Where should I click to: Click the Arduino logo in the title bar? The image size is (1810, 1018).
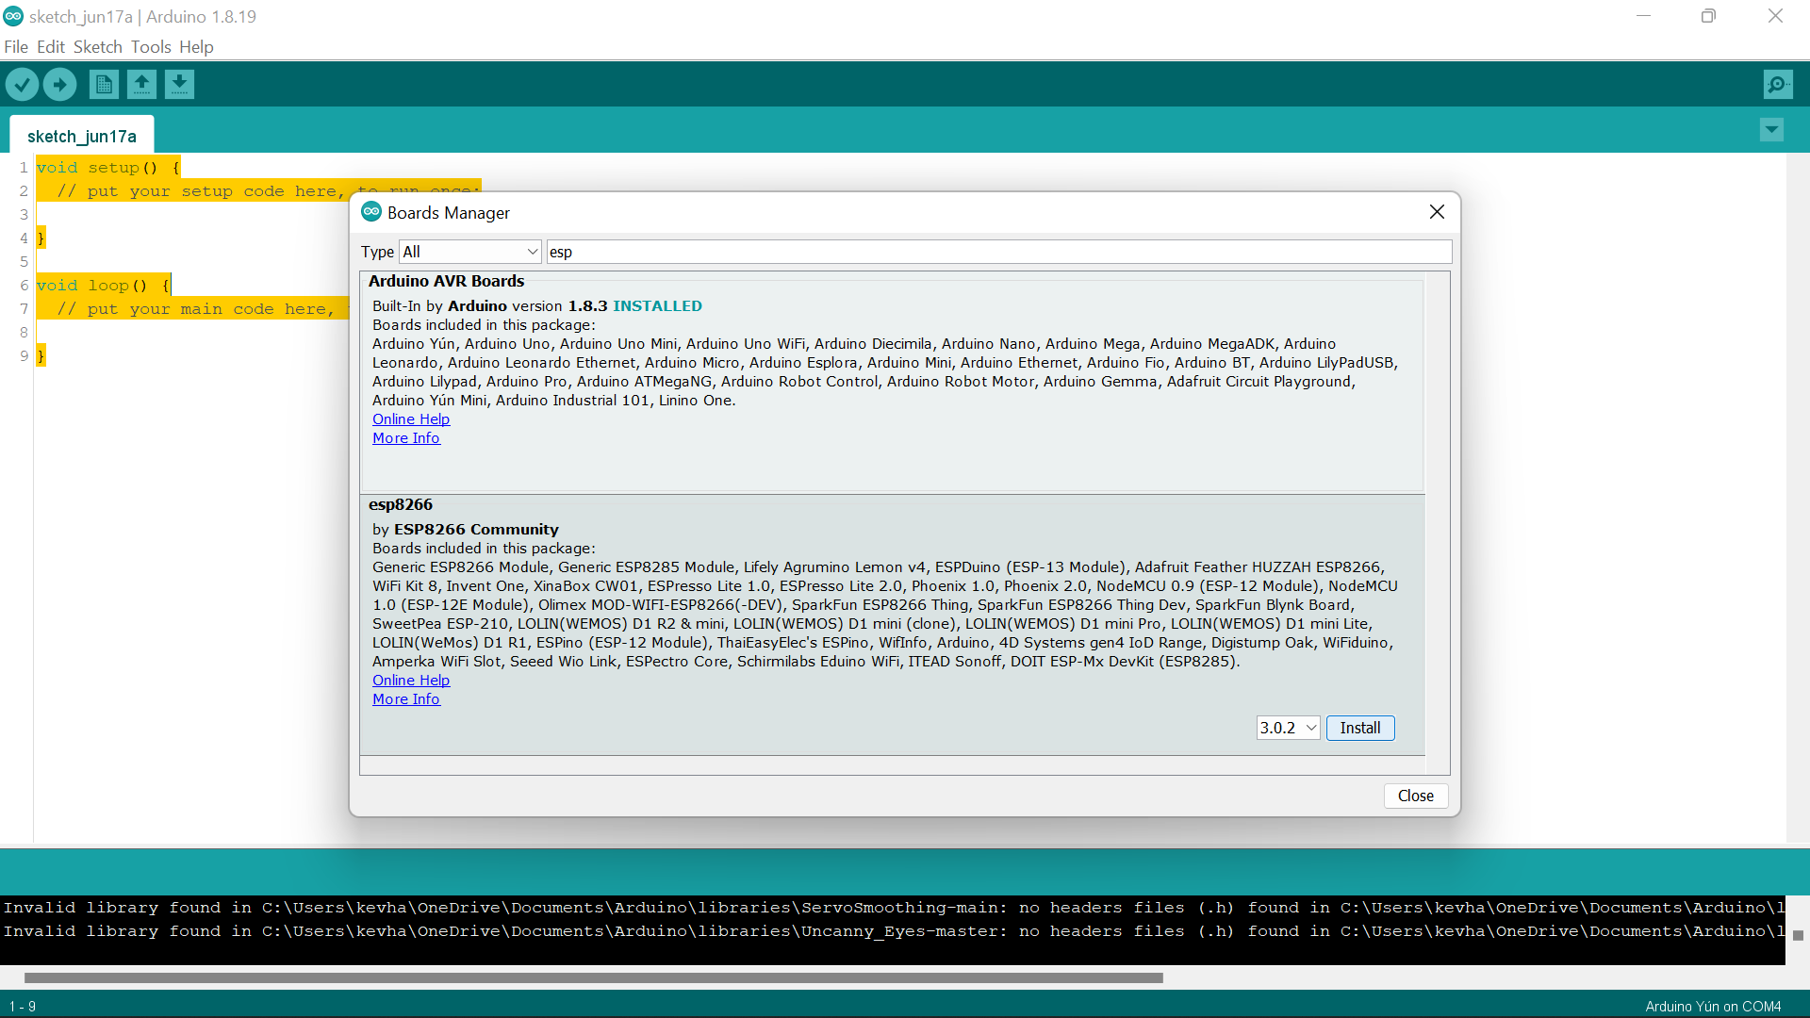(x=13, y=16)
